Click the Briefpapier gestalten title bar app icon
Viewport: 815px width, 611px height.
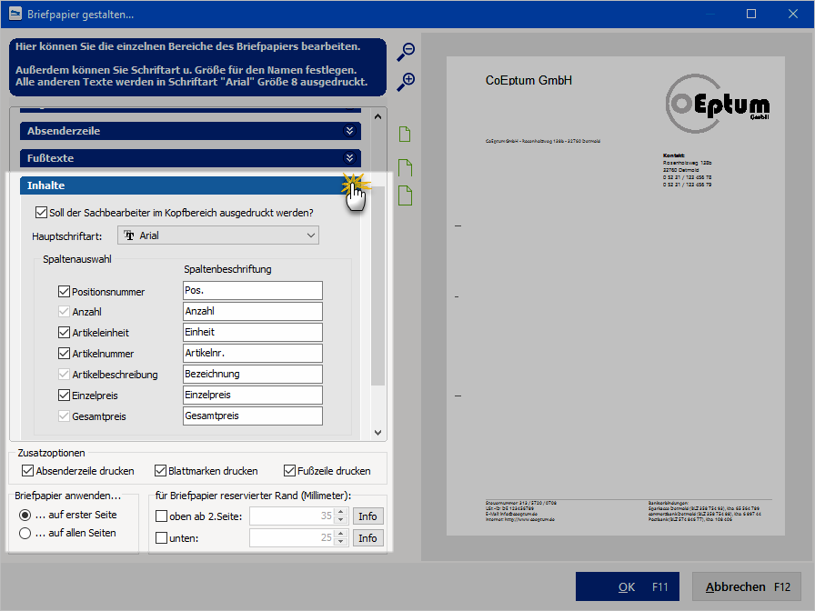point(15,14)
